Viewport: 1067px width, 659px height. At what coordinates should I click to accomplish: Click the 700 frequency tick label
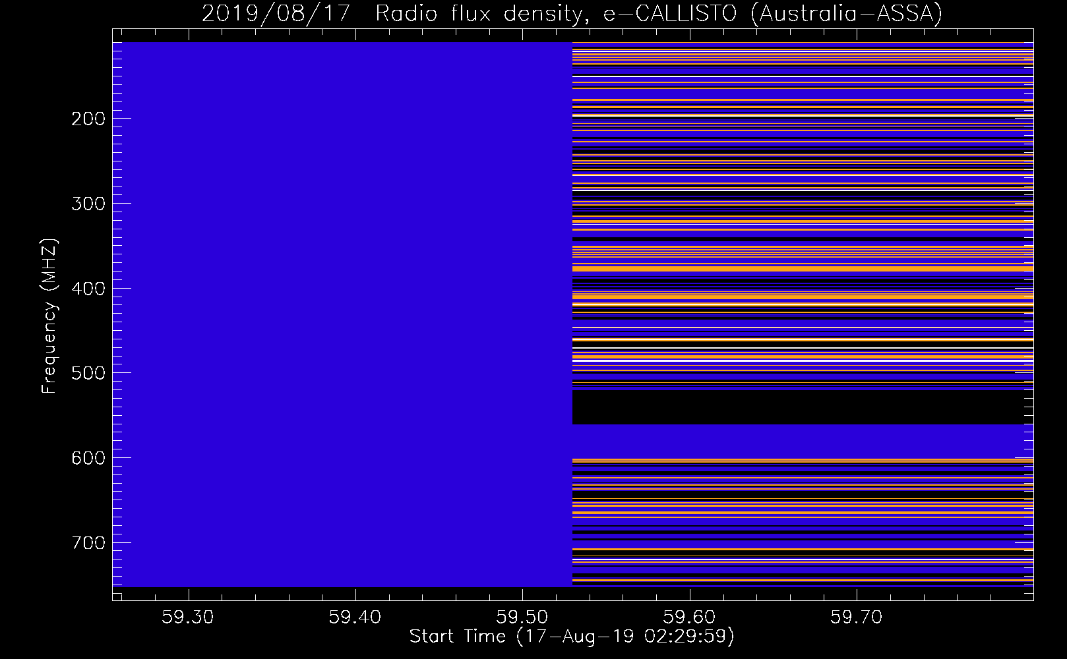click(88, 543)
